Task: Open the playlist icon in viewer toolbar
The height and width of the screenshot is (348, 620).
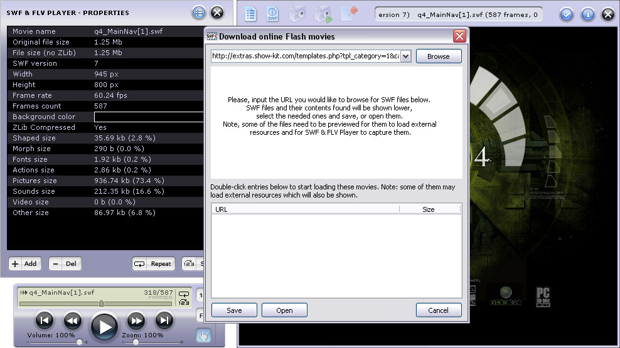Action: click(x=250, y=14)
